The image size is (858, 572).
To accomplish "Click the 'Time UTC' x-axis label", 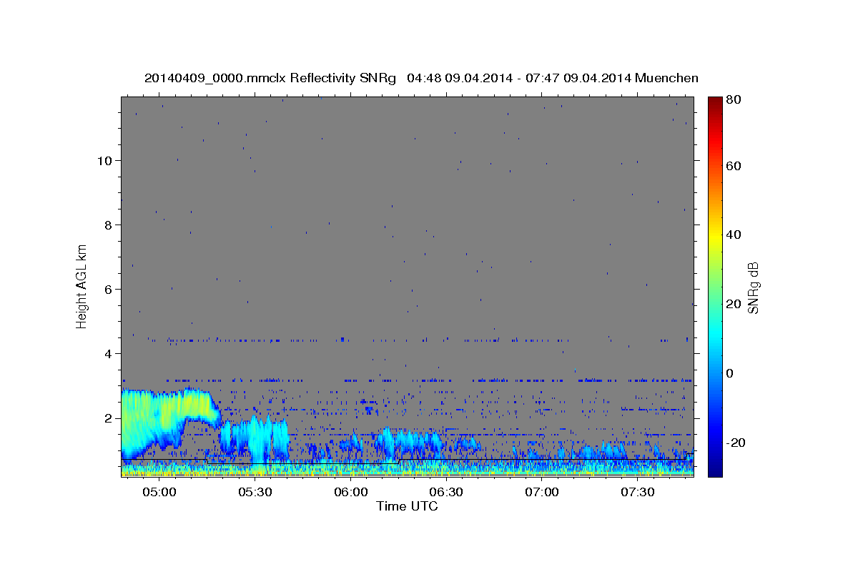I will coord(407,506).
